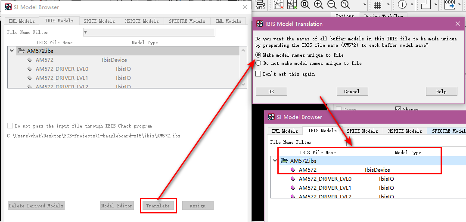Click the Zoom Out magnifier icon
The image size is (466, 222).
tap(332, 4)
